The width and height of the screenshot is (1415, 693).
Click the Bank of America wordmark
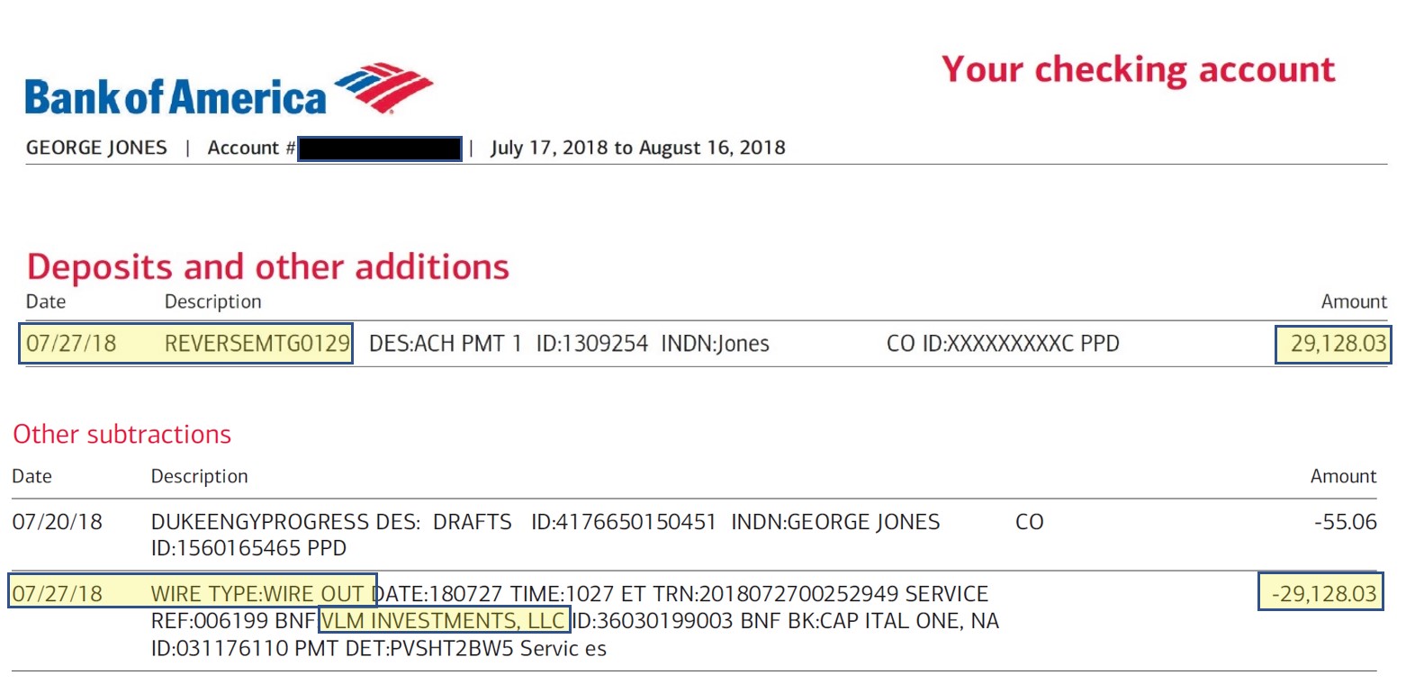pos(176,97)
